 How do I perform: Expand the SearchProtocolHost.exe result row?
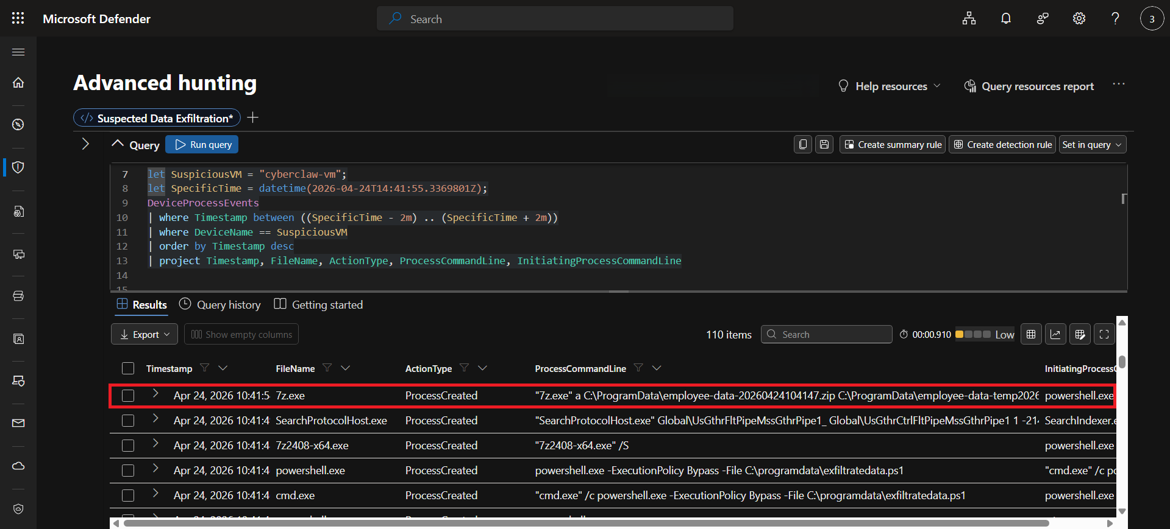point(155,418)
